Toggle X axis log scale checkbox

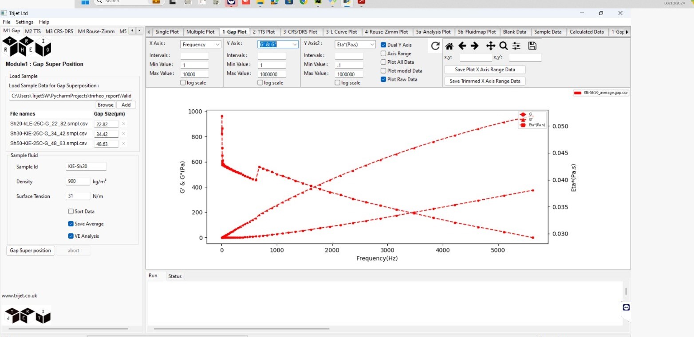click(x=183, y=83)
